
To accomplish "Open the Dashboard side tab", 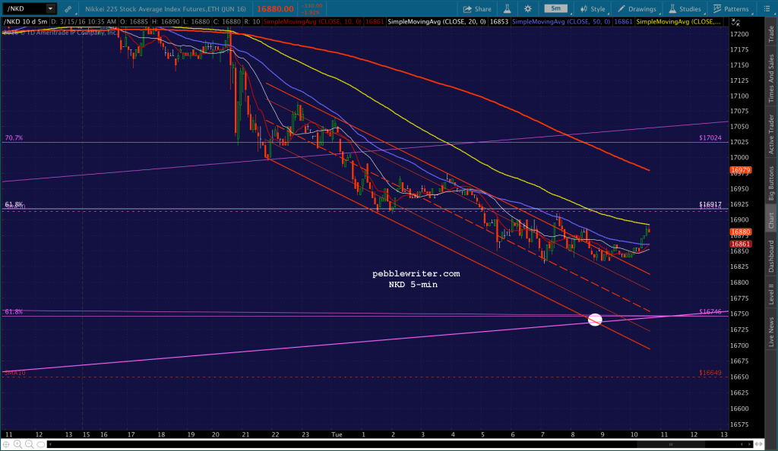I will [x=771, y=256].
